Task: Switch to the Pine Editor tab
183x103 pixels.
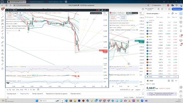Action: tap(25, 94)
